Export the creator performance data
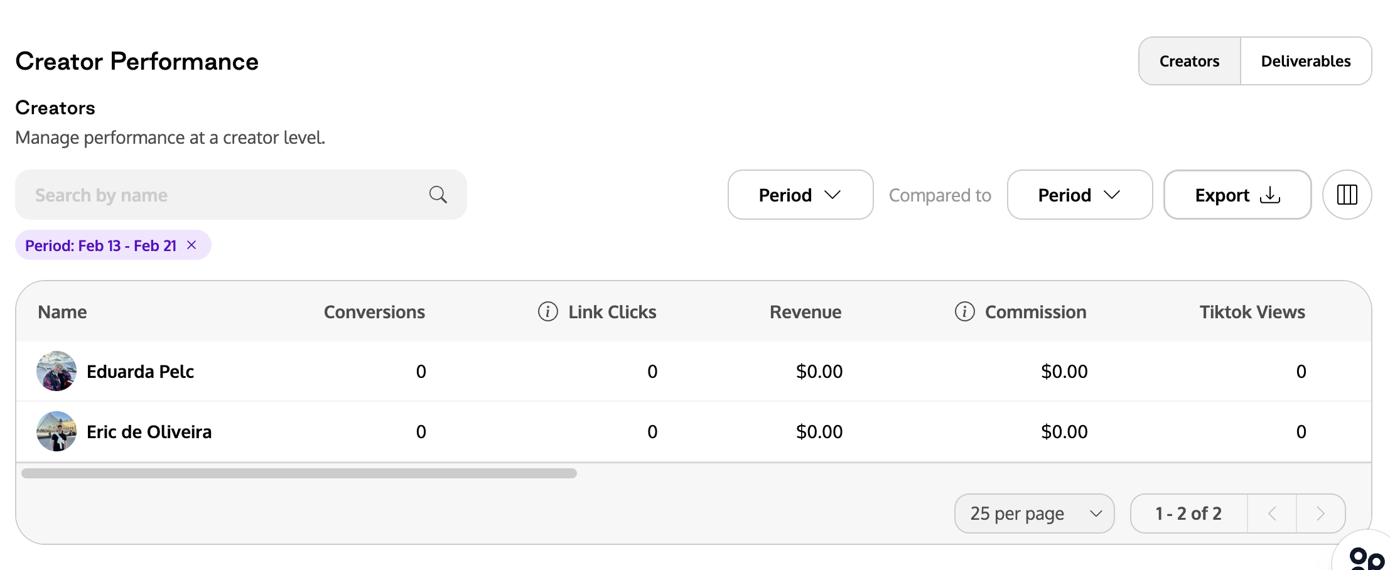Screen dimensions: 1390x570 click(1237, 195)
